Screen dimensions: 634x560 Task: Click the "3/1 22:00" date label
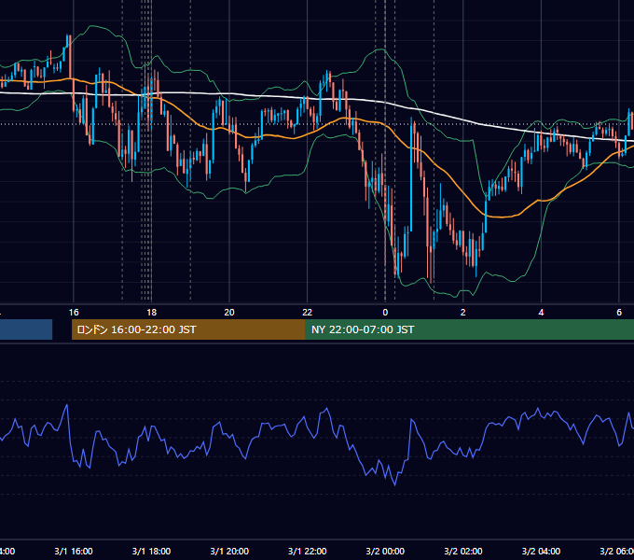308,551
